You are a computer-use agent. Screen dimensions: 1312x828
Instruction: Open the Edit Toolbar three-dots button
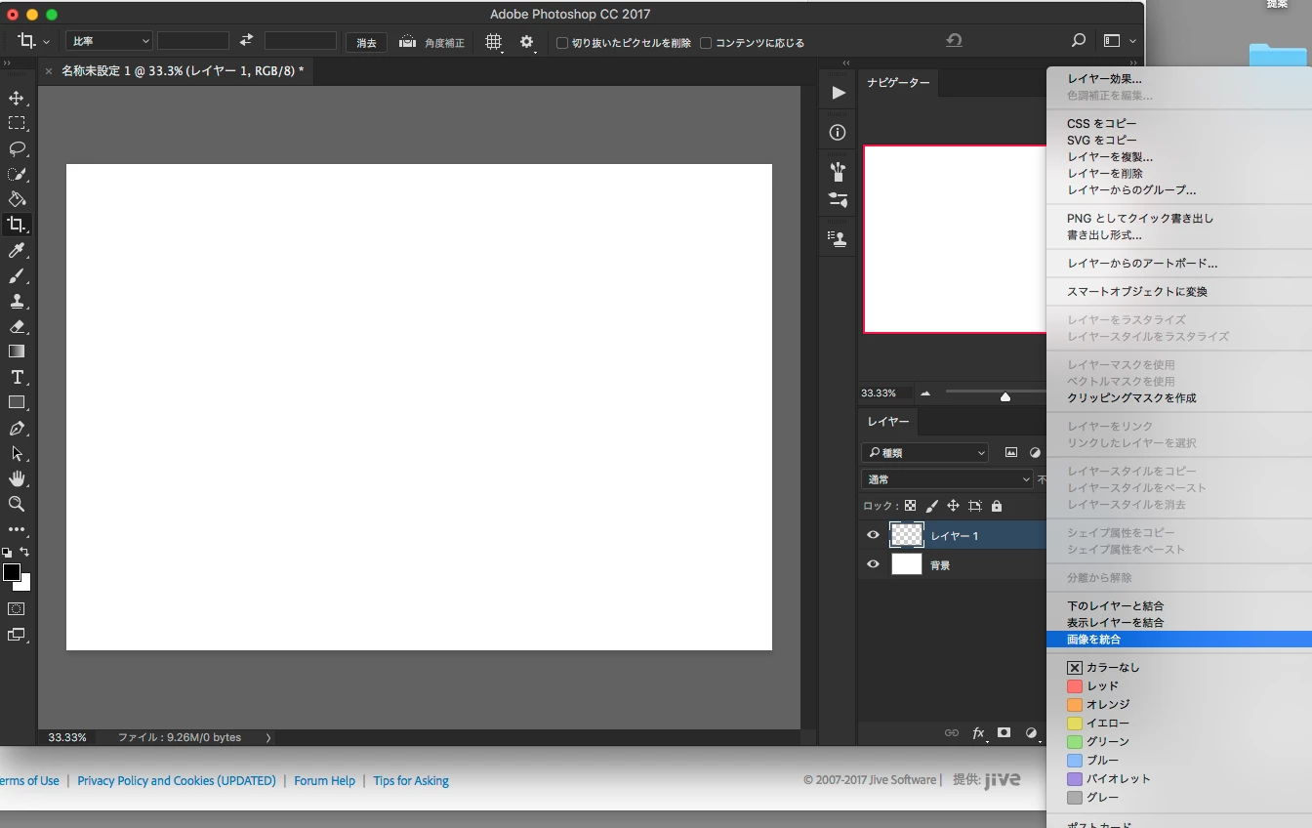coord(17,529)
